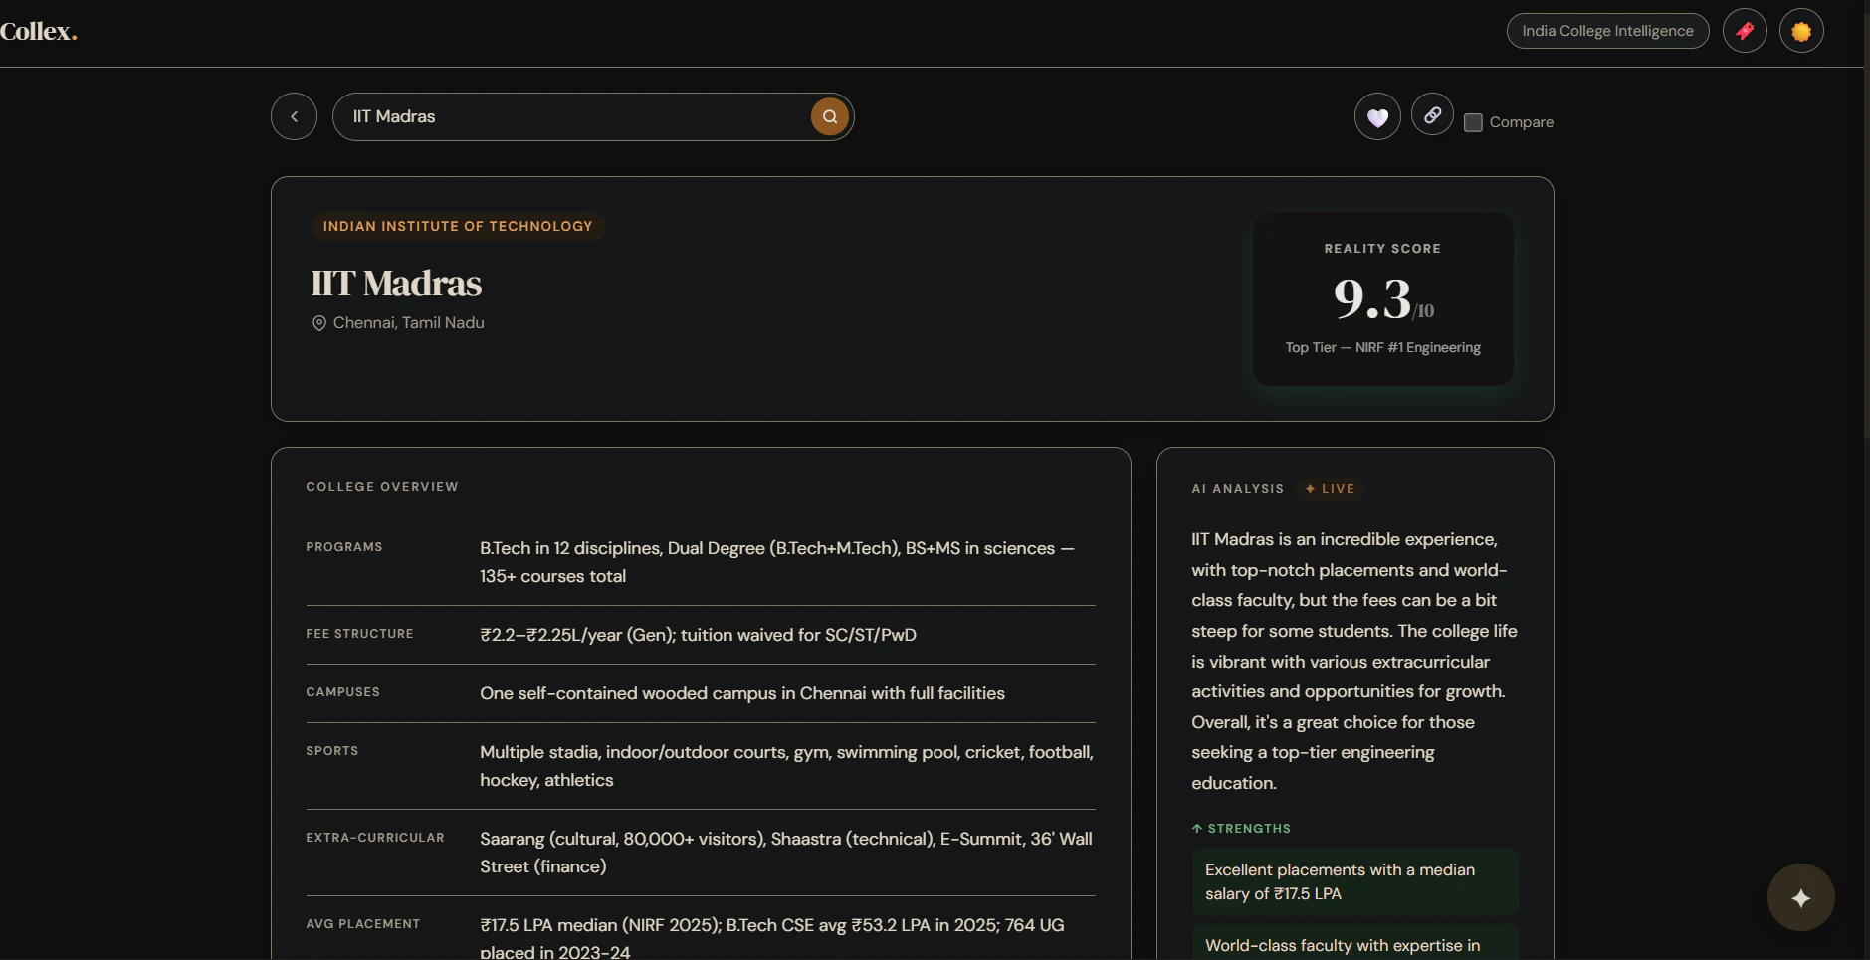Click the IIT Madras heading
The height and width of the screenshot is (960, 1870).
coord(396,284)
